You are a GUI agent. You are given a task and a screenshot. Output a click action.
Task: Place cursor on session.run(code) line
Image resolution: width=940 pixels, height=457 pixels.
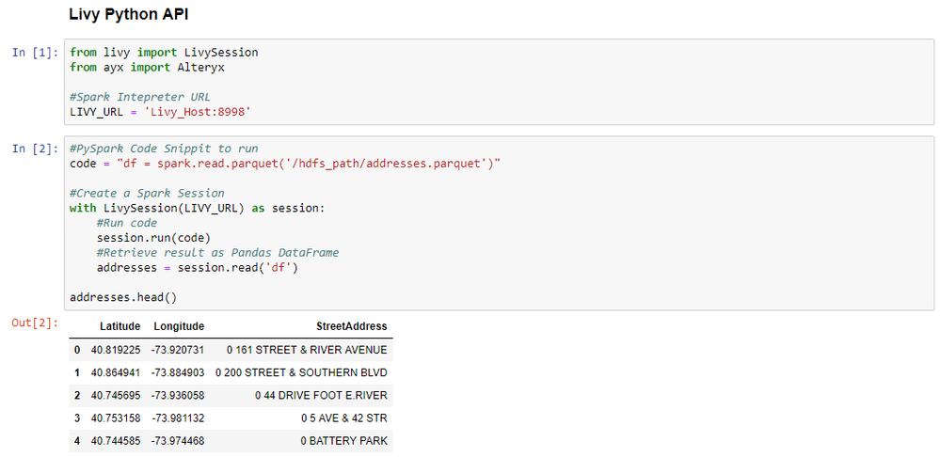point(153,238)
